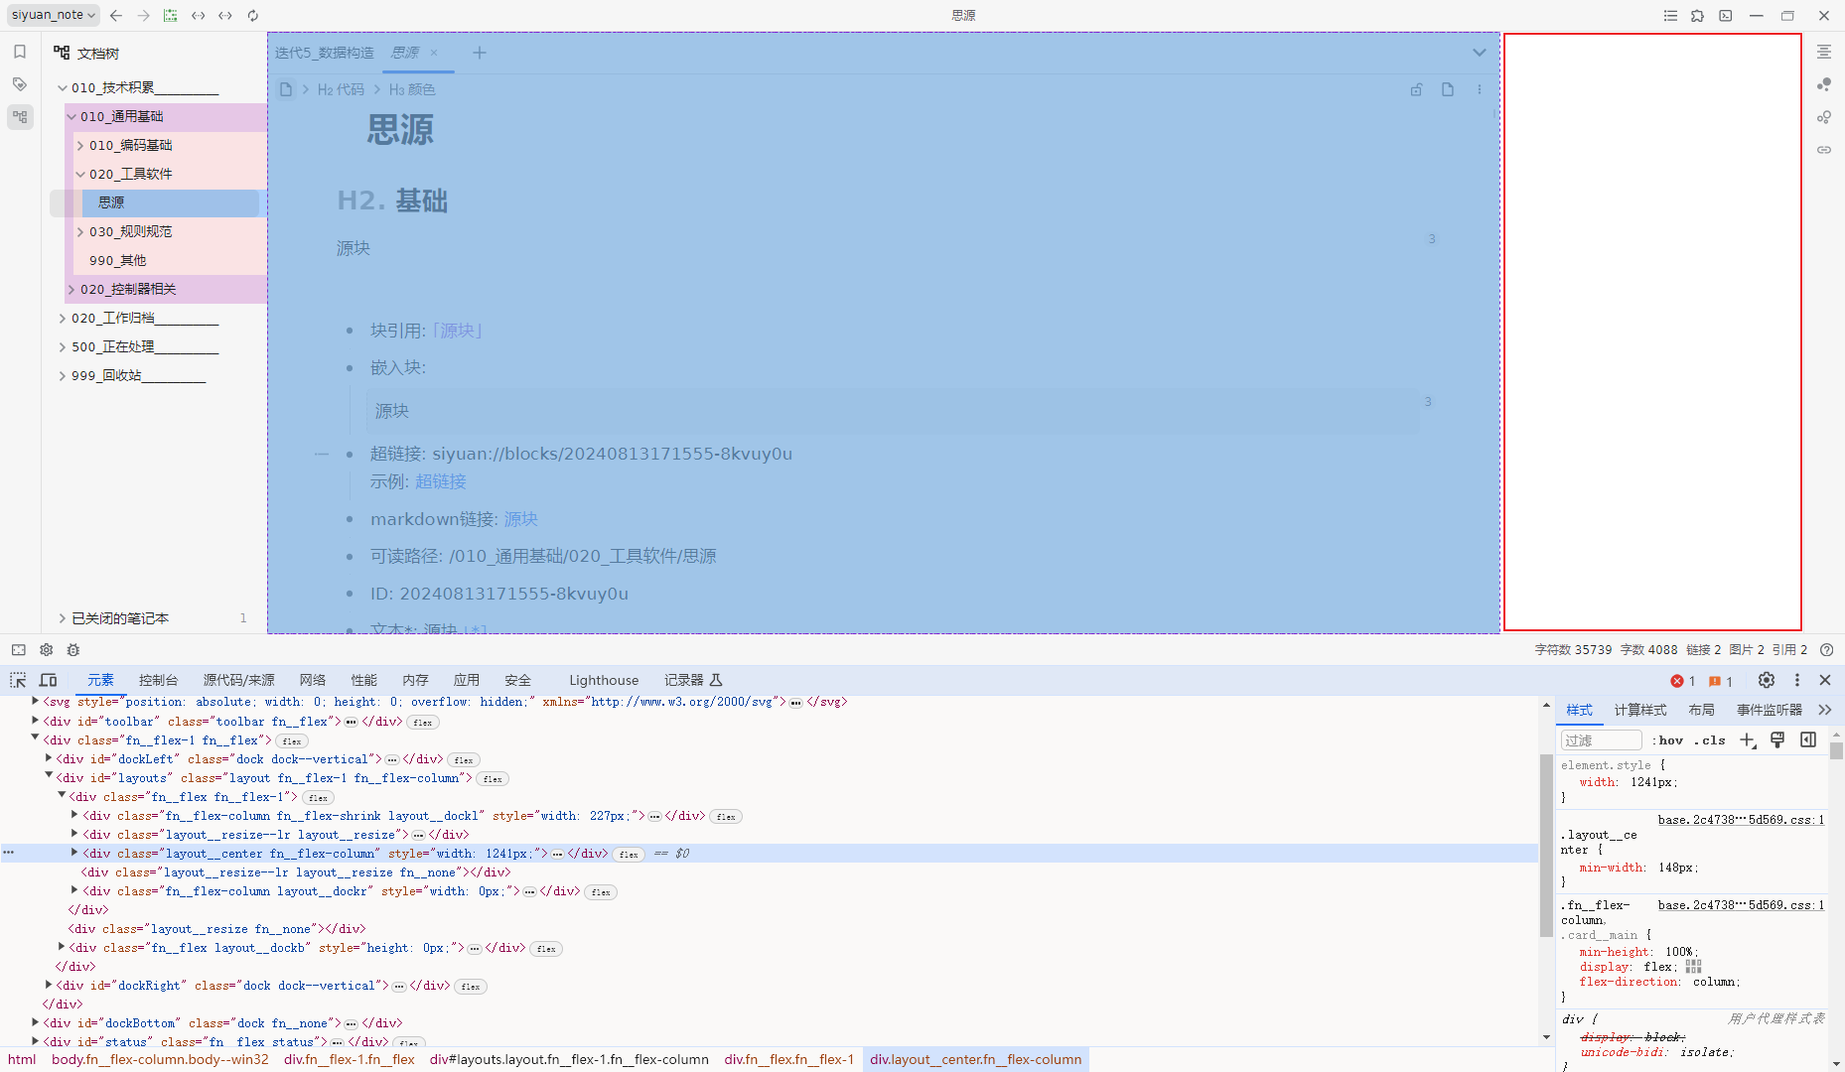
Task: Open the terminal command panel icon
Action: [x=1726, y=16]
